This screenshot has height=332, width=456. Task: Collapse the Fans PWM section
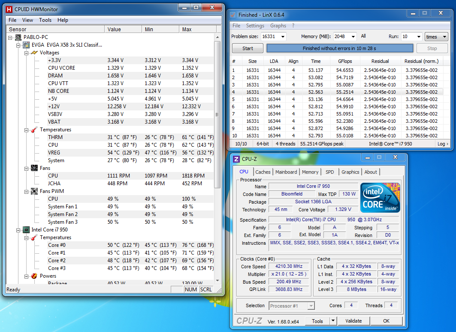pos(27,192)
